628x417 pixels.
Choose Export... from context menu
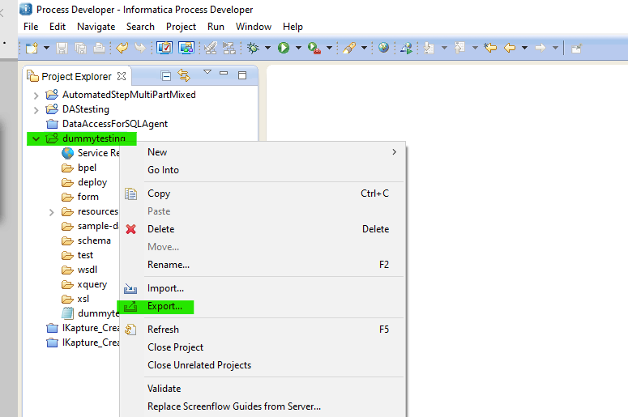pos(263,306)
